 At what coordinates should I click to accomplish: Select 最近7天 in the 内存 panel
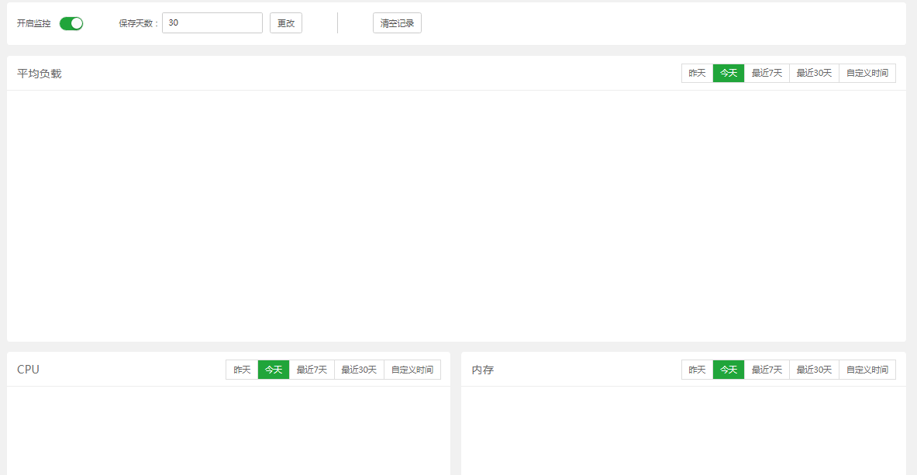(x=766, y=370)
